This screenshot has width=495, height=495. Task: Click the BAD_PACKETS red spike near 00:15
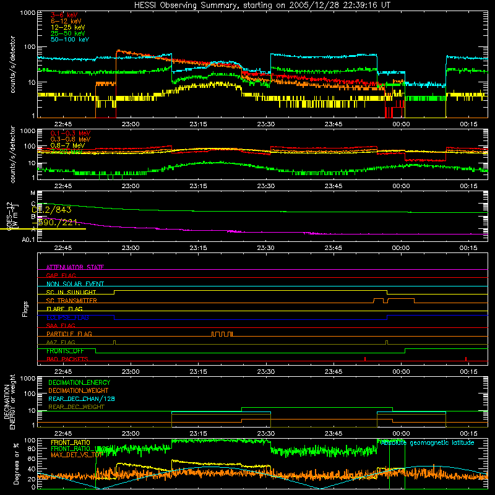click(x=466, y=359)
